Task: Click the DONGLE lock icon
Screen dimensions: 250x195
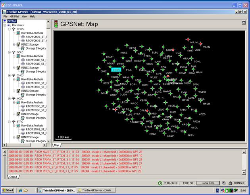Action: click(230, 183)
